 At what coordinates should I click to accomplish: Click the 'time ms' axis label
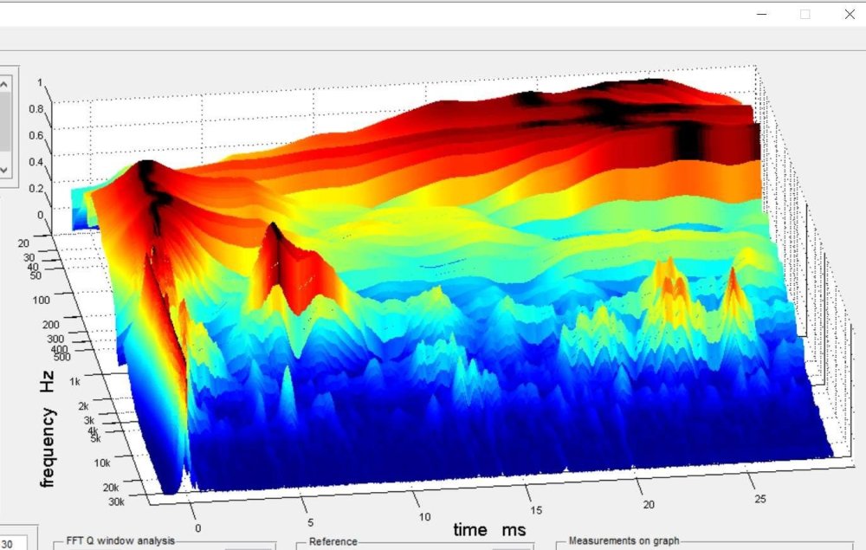489,529
